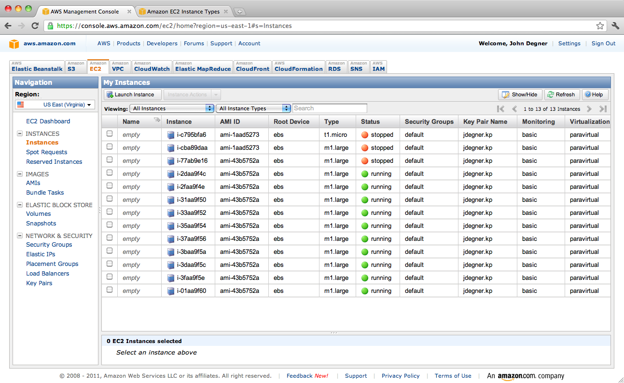
Task: Switch to the CloudWatch service tab
Action: (x=152, y=66)
